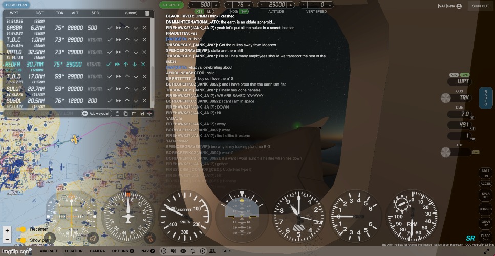Toggle the Show path switch

pos(22,240)
